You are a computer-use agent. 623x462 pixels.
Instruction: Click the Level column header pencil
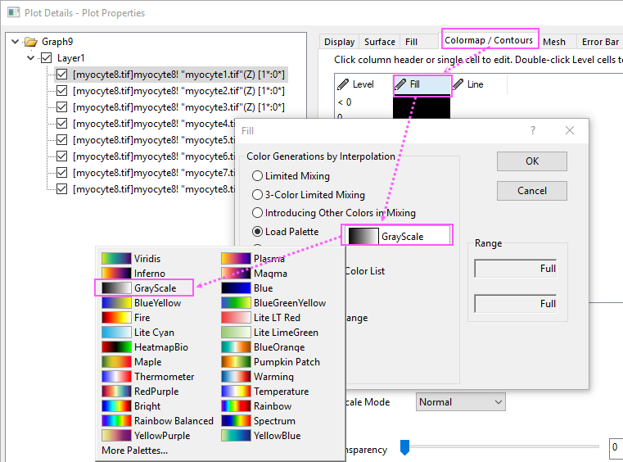tap(342, 84)
